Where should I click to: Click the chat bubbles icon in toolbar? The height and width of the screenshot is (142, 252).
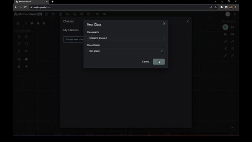pos(104,14)
